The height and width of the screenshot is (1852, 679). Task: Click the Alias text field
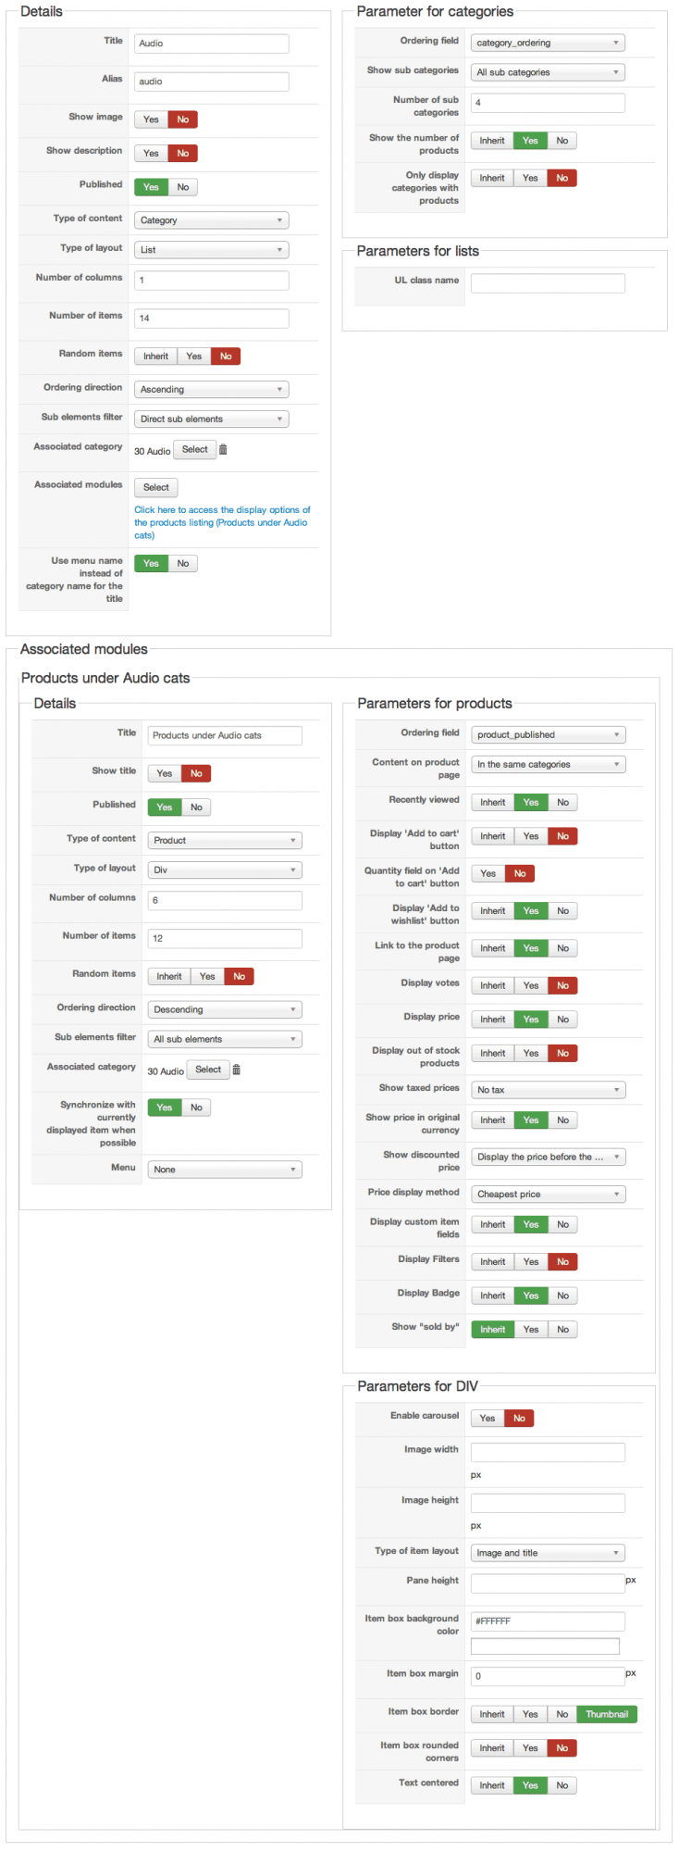tap(211, 81)
